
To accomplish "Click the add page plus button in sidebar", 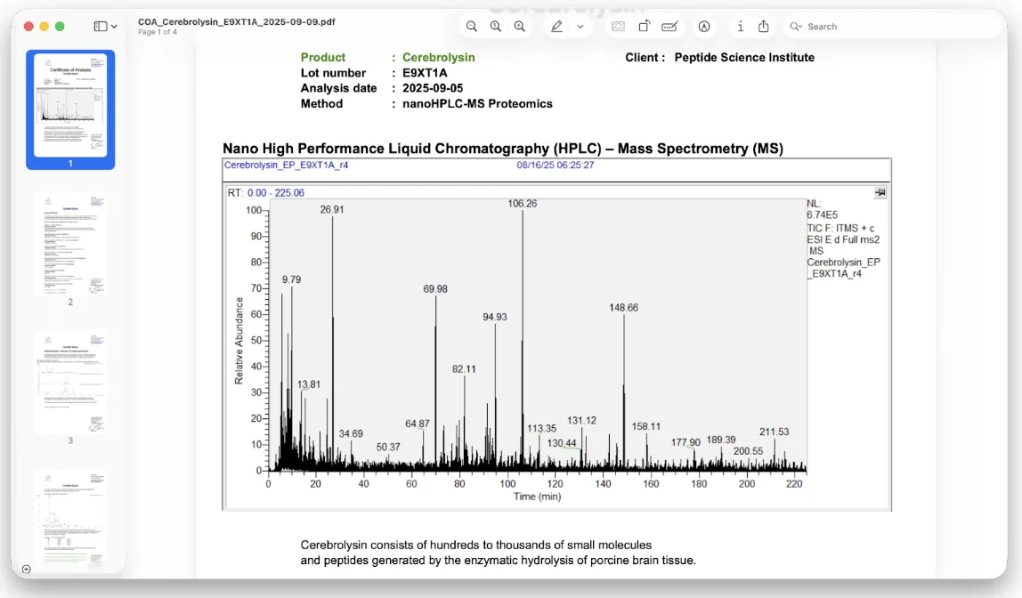I will 26,569.
